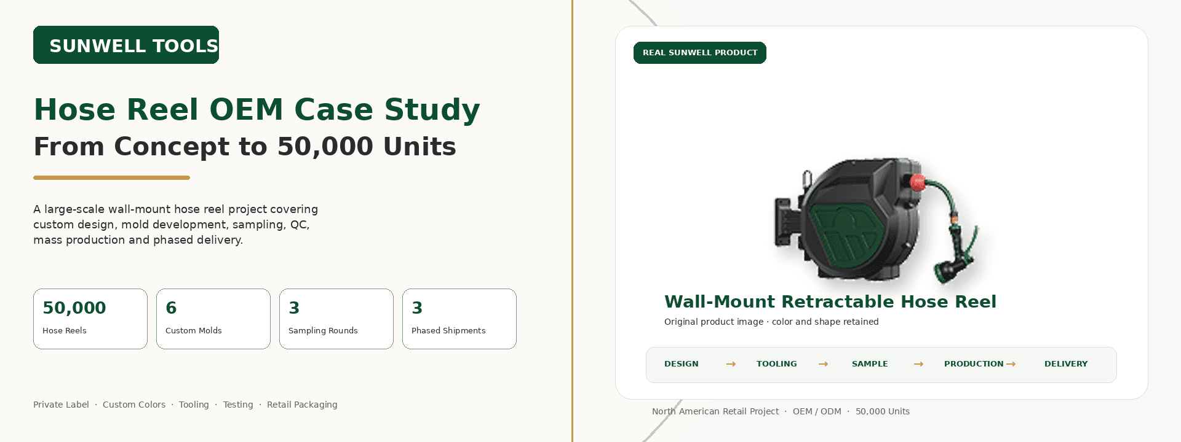Click the Testing footer tag
The image size is (1181, 442).
pyautogui.click(x=238, y=405)
